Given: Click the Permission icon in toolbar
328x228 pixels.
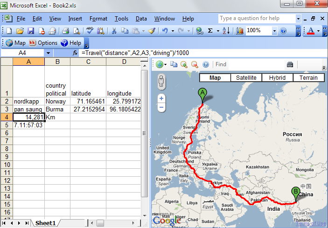Looking at the screenshot, I should pyautogui.click(x=42, y=31).
